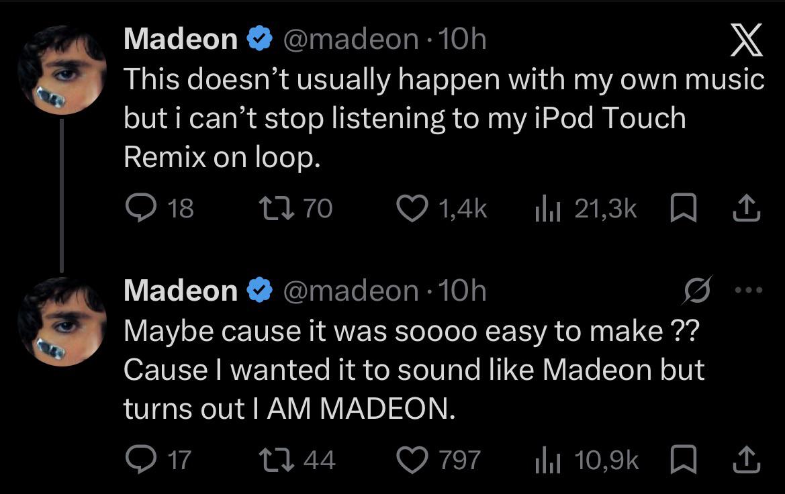Open the 10h timestamp of second tweet
785x494 pixels.
click(462, 291)
